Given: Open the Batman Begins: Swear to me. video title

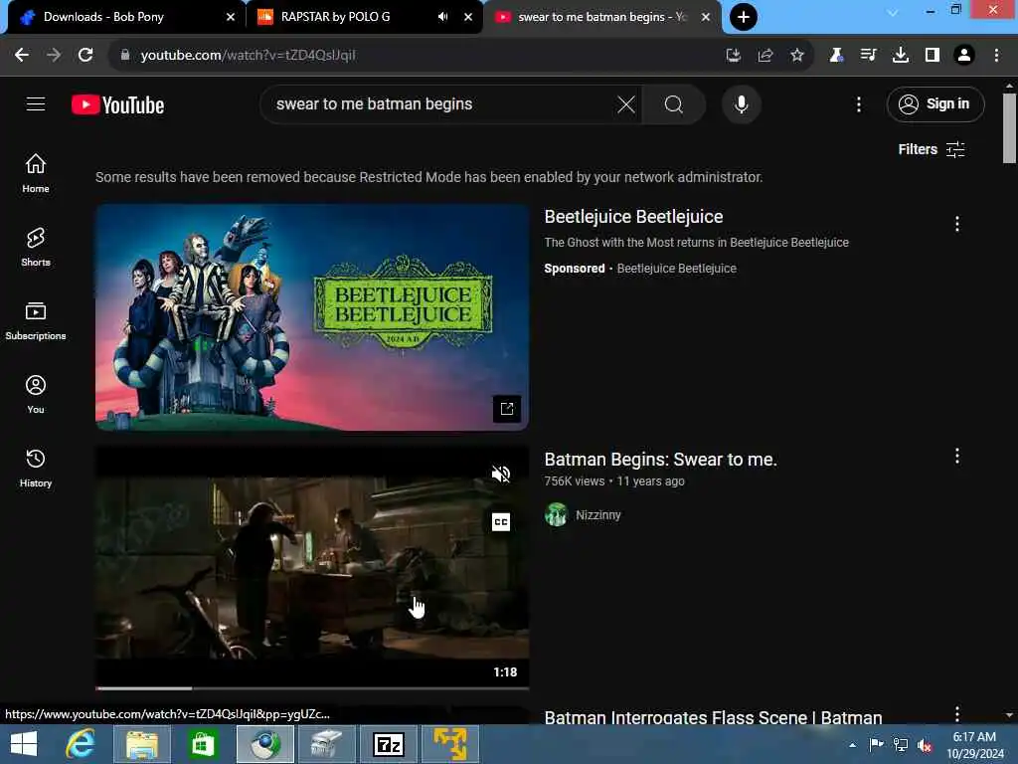Looking at the screenshot, I should (660, 460).
